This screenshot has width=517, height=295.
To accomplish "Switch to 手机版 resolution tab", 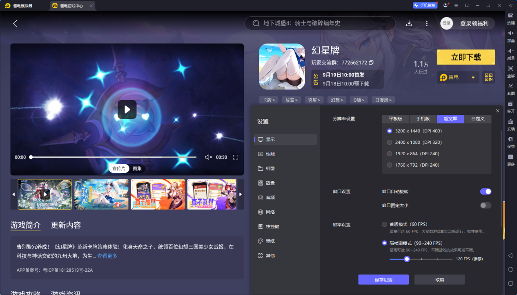I will click(423, 119).
